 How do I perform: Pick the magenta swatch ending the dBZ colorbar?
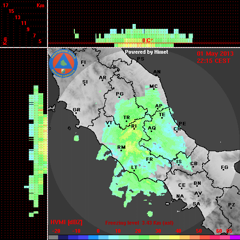point(235,238)
